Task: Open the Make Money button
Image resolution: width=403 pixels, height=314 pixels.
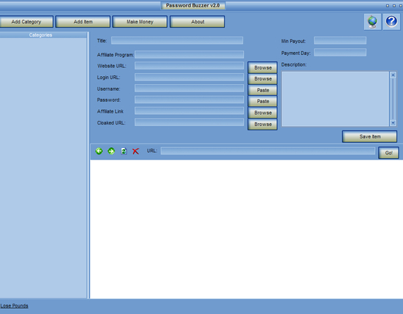Action: click(140, 22)
